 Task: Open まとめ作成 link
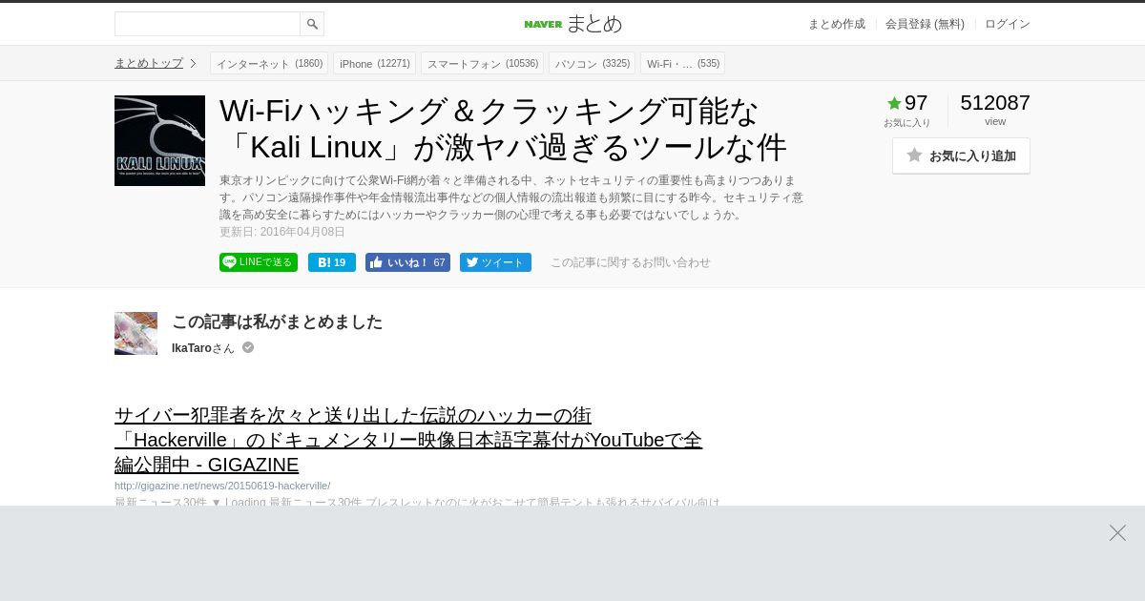(837, 24)
